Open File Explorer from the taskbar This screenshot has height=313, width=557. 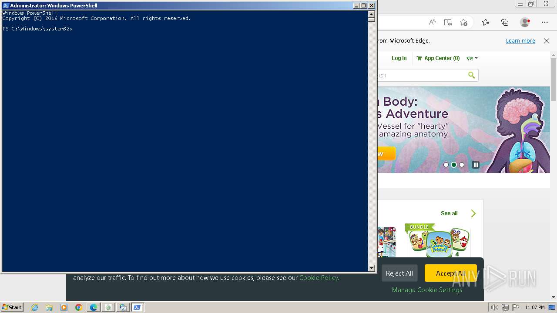click(x=49, y=307)
